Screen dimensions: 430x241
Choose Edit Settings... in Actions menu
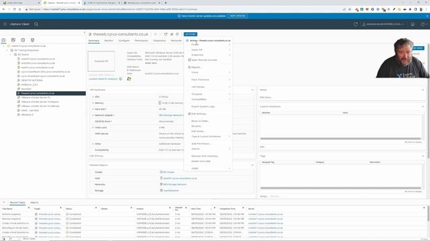tap(208, 114)
